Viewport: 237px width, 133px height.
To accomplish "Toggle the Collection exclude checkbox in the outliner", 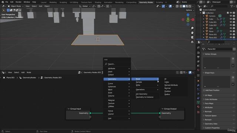I will pyautogui.click(x=228, y=13).
